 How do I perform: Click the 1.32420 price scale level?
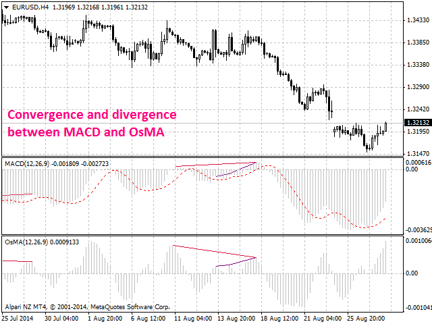coord(417,109)
